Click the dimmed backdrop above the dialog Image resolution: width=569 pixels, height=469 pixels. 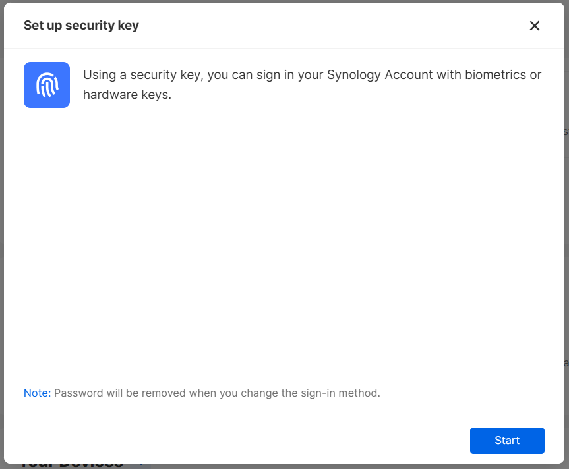pos(284,1)
